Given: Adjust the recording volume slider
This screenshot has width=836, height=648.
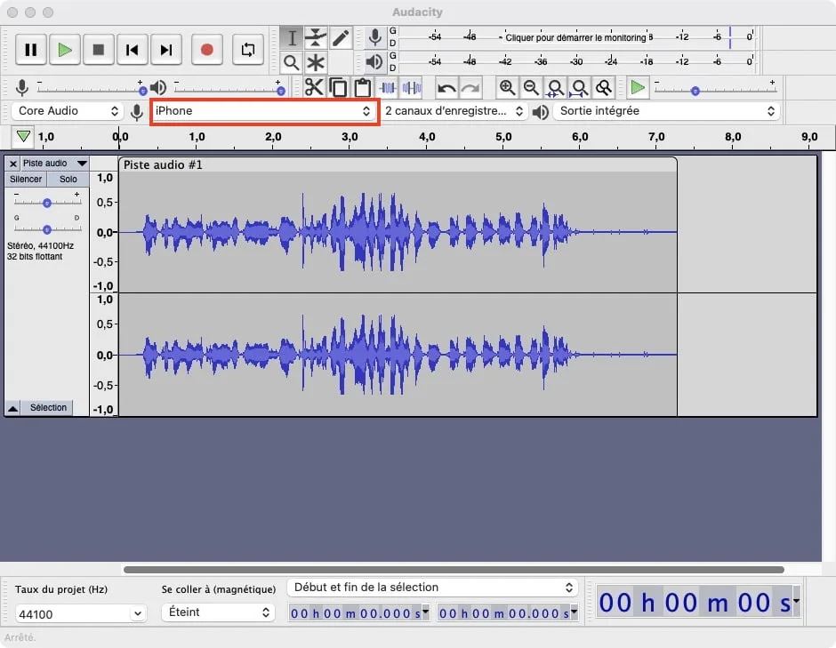Looking at the screenshot, I should click(90, 92).
